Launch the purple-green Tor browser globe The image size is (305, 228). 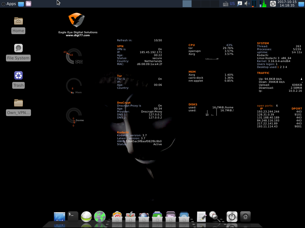click(100, 216)
